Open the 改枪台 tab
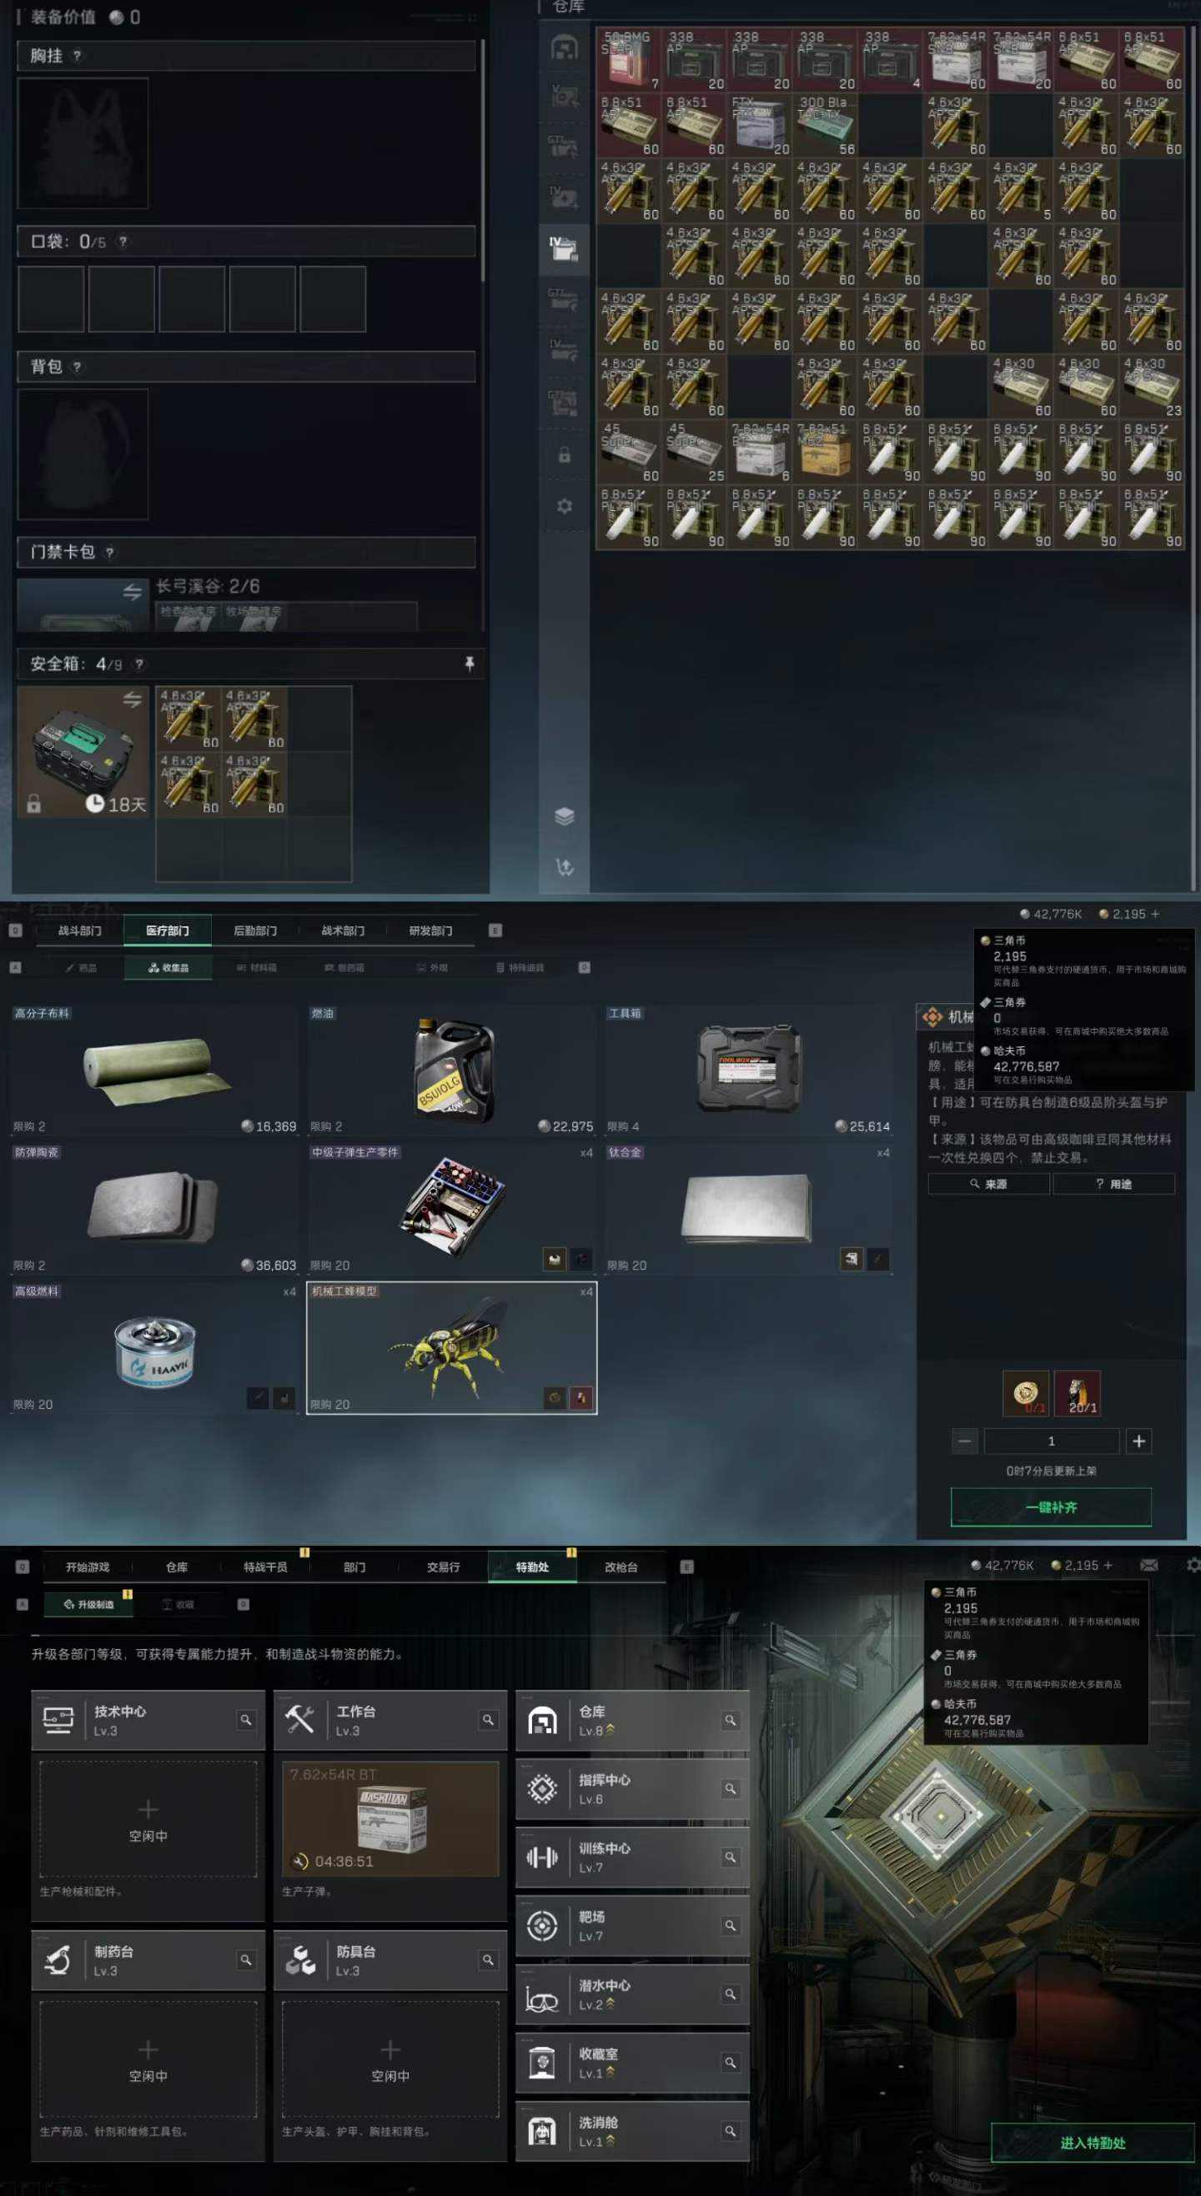Screen dimensions: 1201x2196 tap(621, 1567)
